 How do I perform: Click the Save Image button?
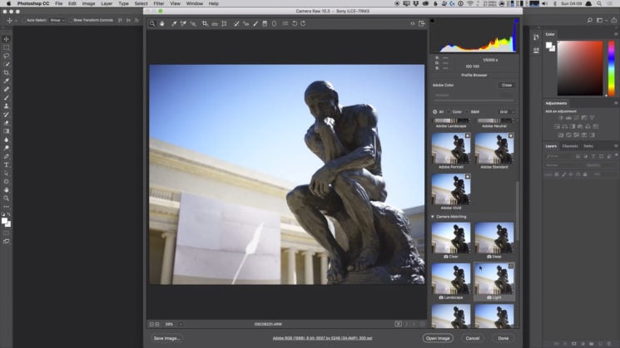coord(167,338)
